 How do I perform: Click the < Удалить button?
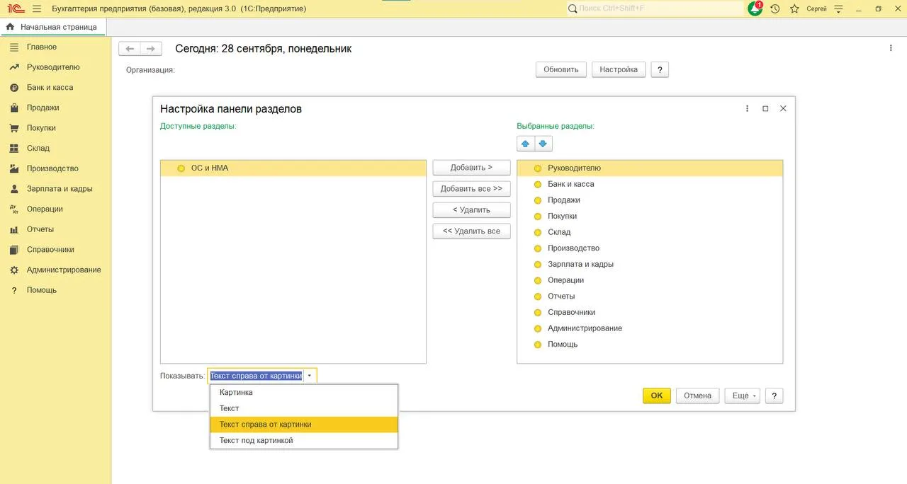click(x=471, y=210)
